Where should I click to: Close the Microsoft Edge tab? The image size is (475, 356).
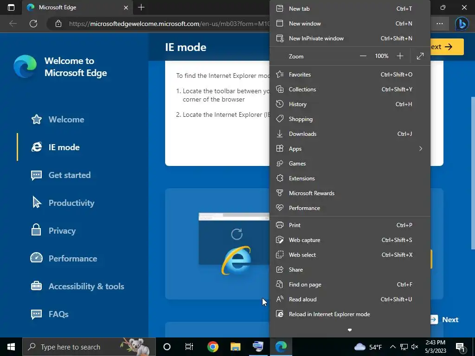click(x=126, y=7)
